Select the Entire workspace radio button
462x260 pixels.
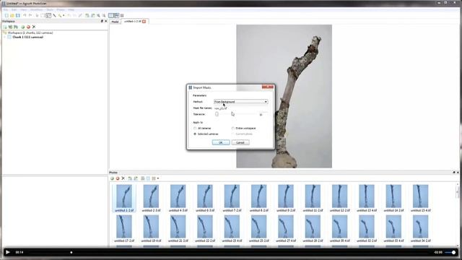[232, 129]
